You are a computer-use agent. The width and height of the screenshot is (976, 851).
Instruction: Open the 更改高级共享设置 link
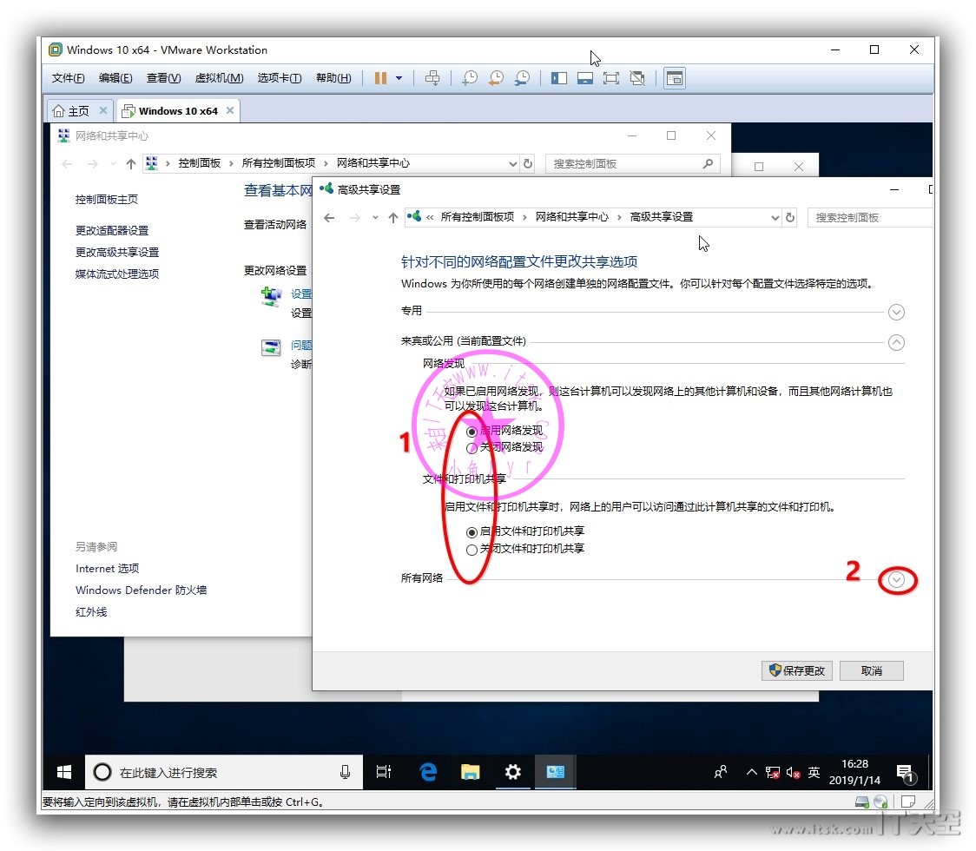pyautogui.click(x=117, y=253)
